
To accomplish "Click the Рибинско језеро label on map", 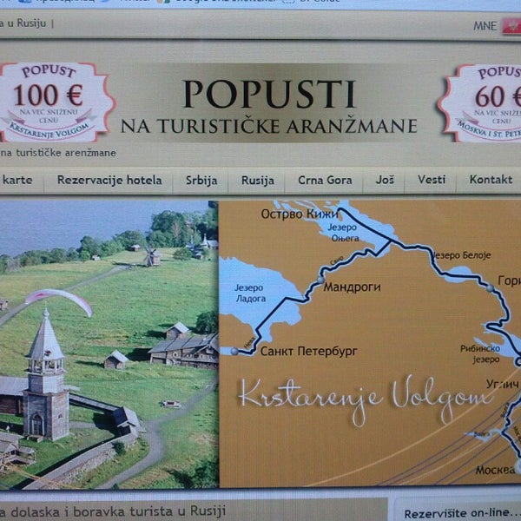I will 480,354.
